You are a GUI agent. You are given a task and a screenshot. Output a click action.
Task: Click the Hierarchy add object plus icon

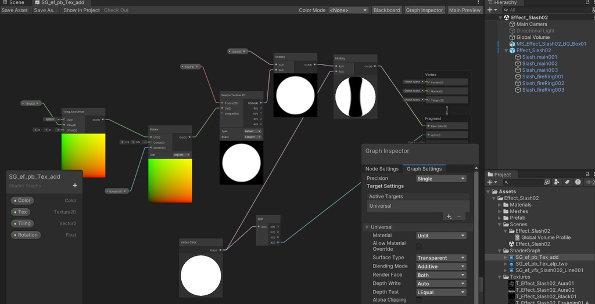coord(490,10)
